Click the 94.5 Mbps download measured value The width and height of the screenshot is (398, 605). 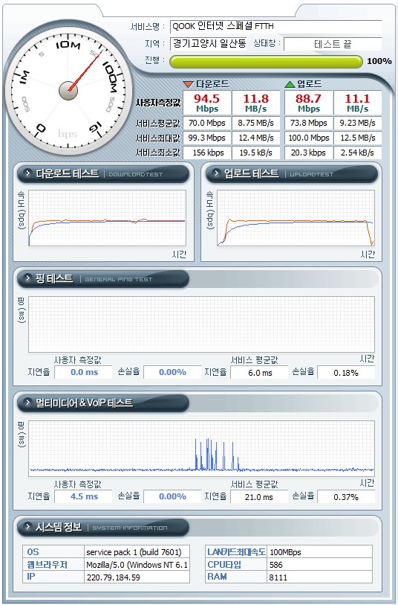[207, 103]
